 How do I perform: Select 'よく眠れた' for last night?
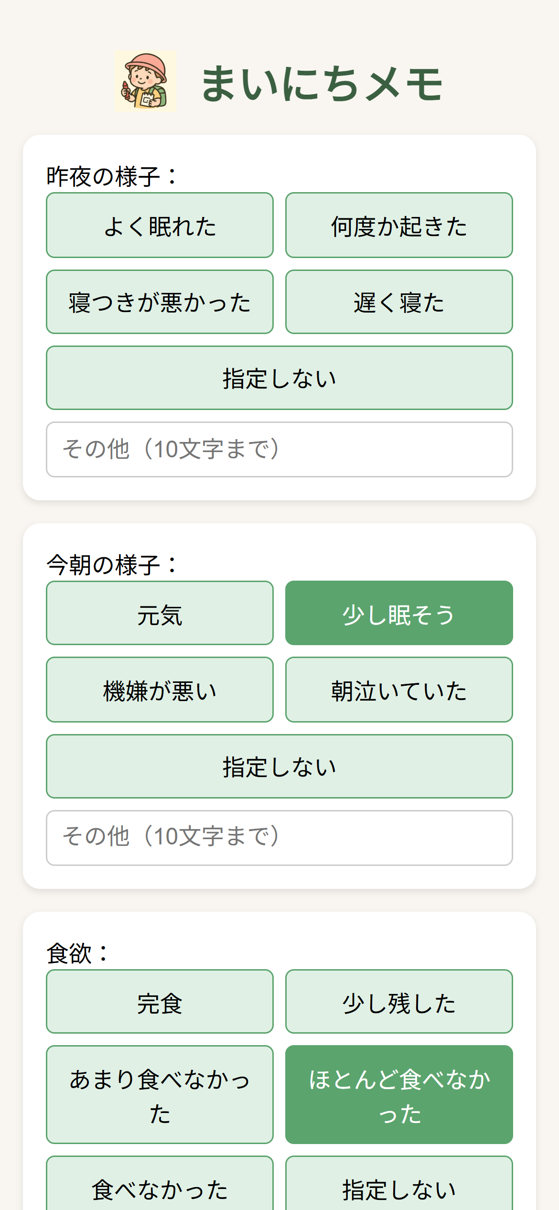pos(160,226)
